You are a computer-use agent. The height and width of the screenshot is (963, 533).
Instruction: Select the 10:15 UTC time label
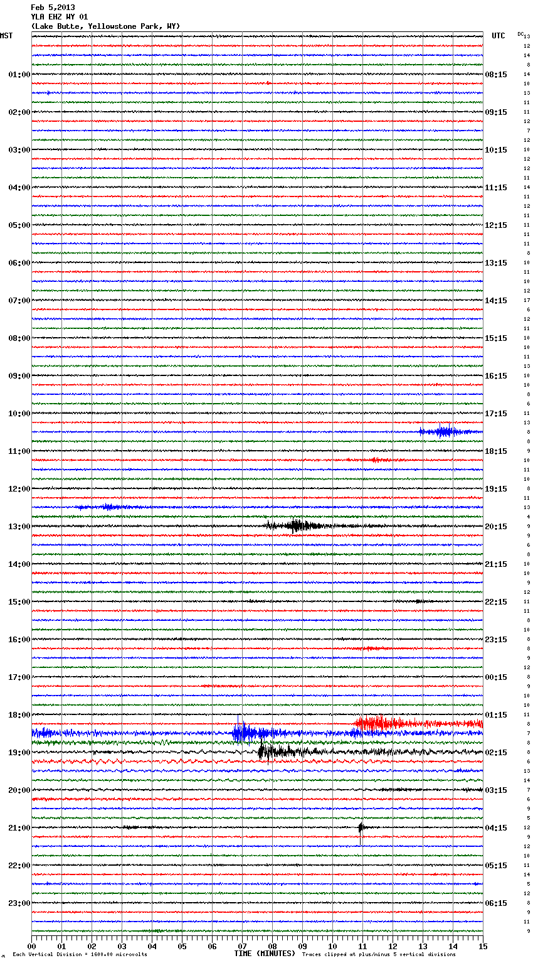(496, 150)
